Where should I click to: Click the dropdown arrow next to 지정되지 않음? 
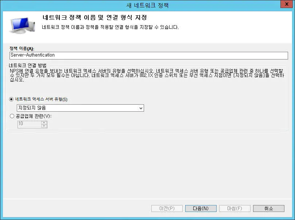(x=140, y=108)
